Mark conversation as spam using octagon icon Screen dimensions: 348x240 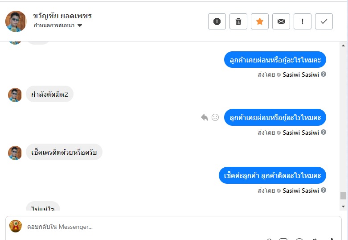(x=217, y=21)
